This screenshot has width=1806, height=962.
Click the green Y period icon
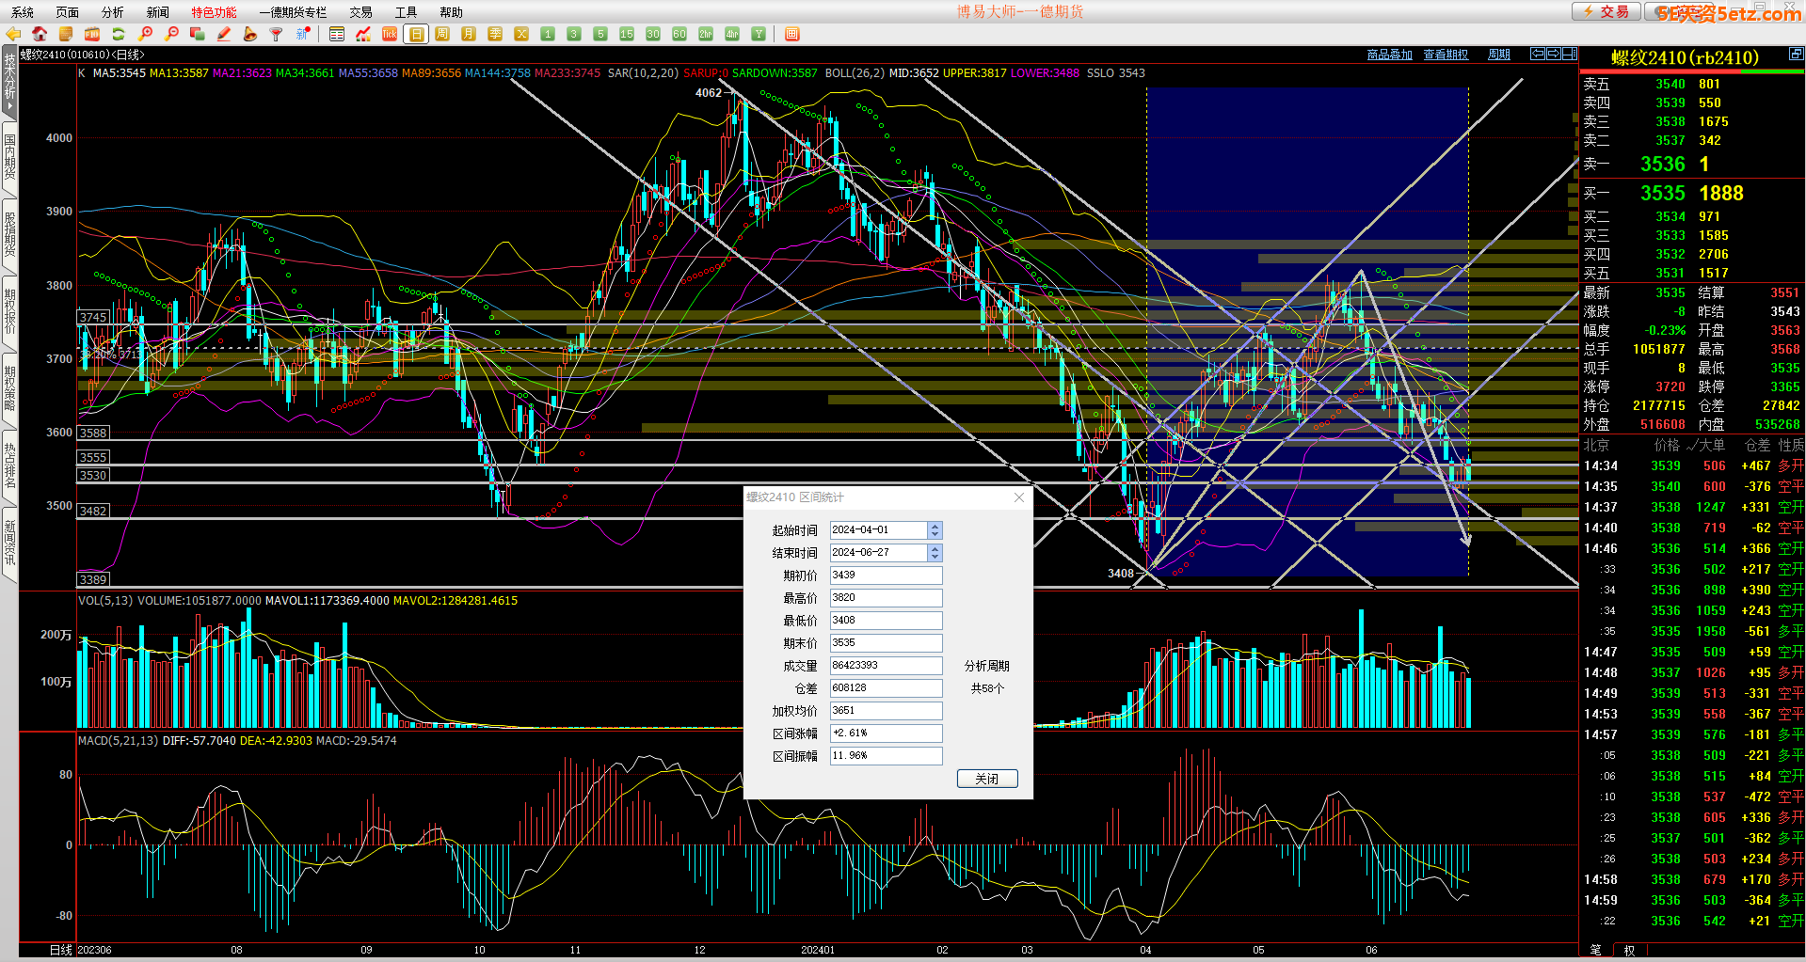759,34
